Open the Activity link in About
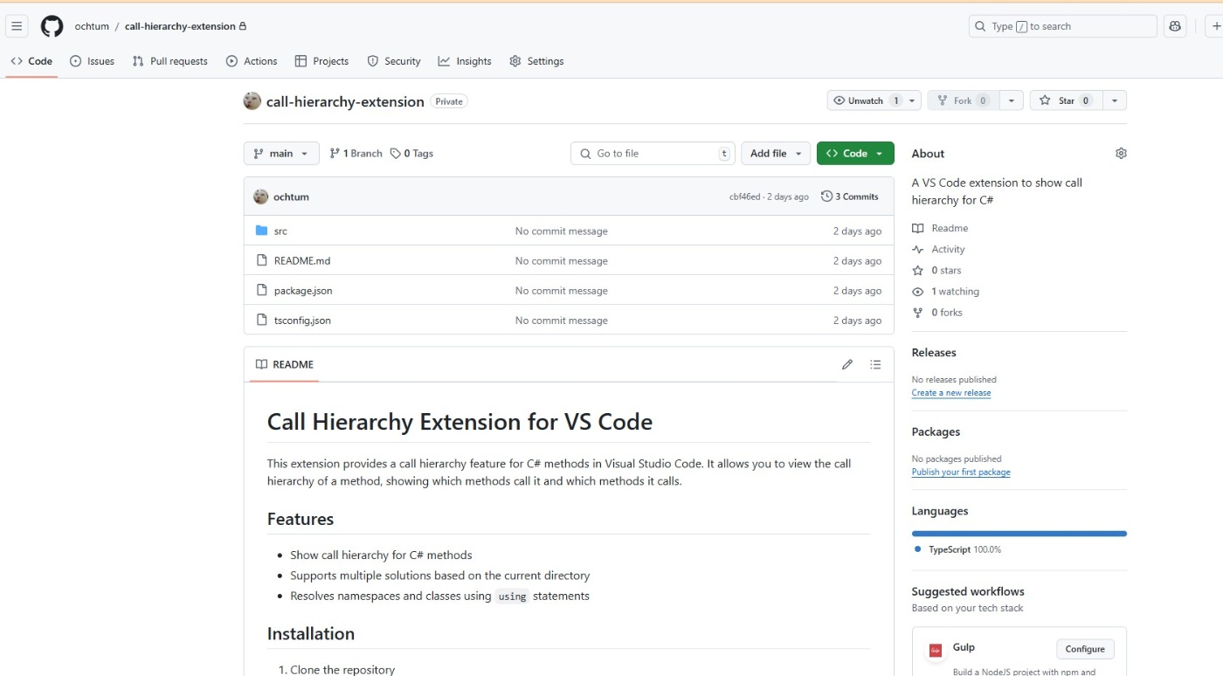Viewport: 1223px width, 676px height. [938, 249]
